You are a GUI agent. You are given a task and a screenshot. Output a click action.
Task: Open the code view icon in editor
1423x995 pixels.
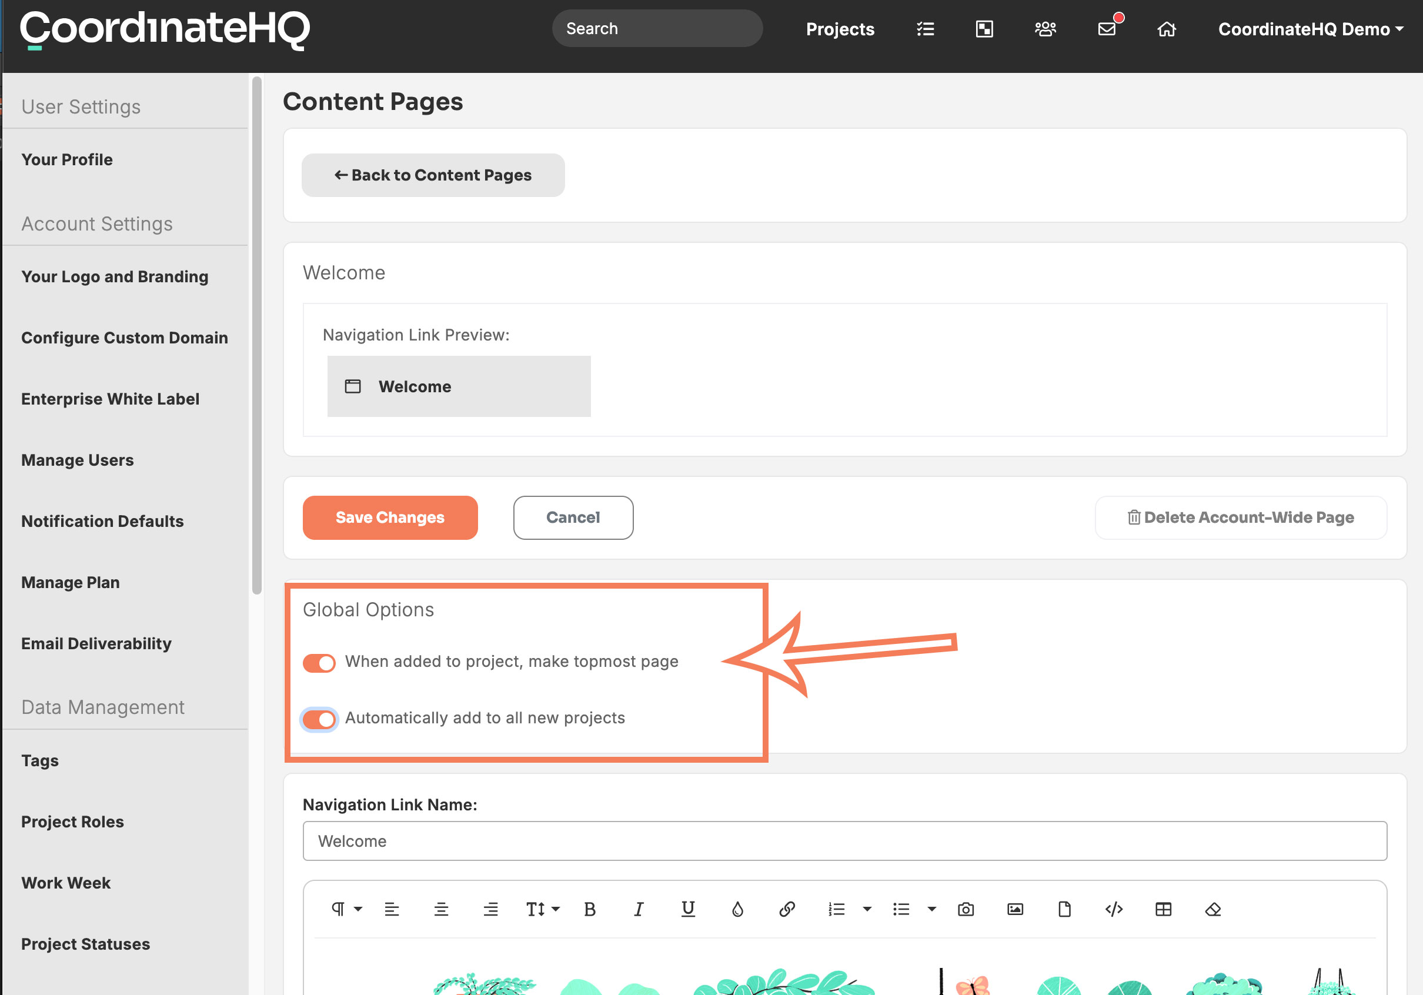coord(1114,909)
